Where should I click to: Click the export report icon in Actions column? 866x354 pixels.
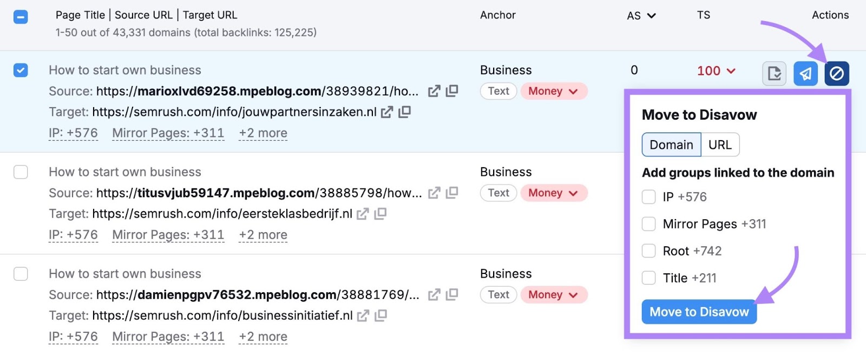tap(774, 73)
